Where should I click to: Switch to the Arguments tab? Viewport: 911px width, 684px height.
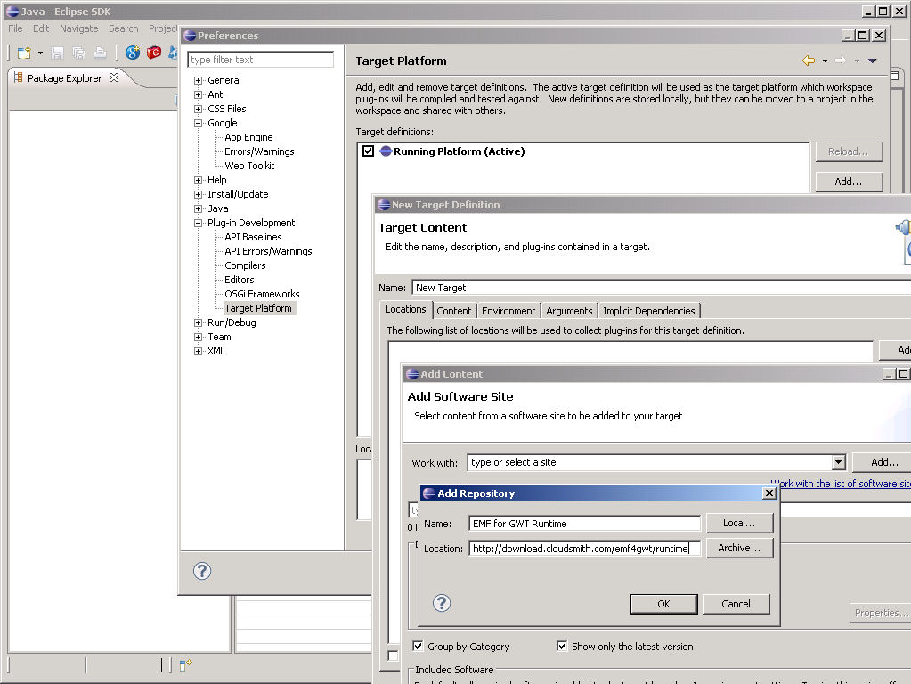coord(569,311)
